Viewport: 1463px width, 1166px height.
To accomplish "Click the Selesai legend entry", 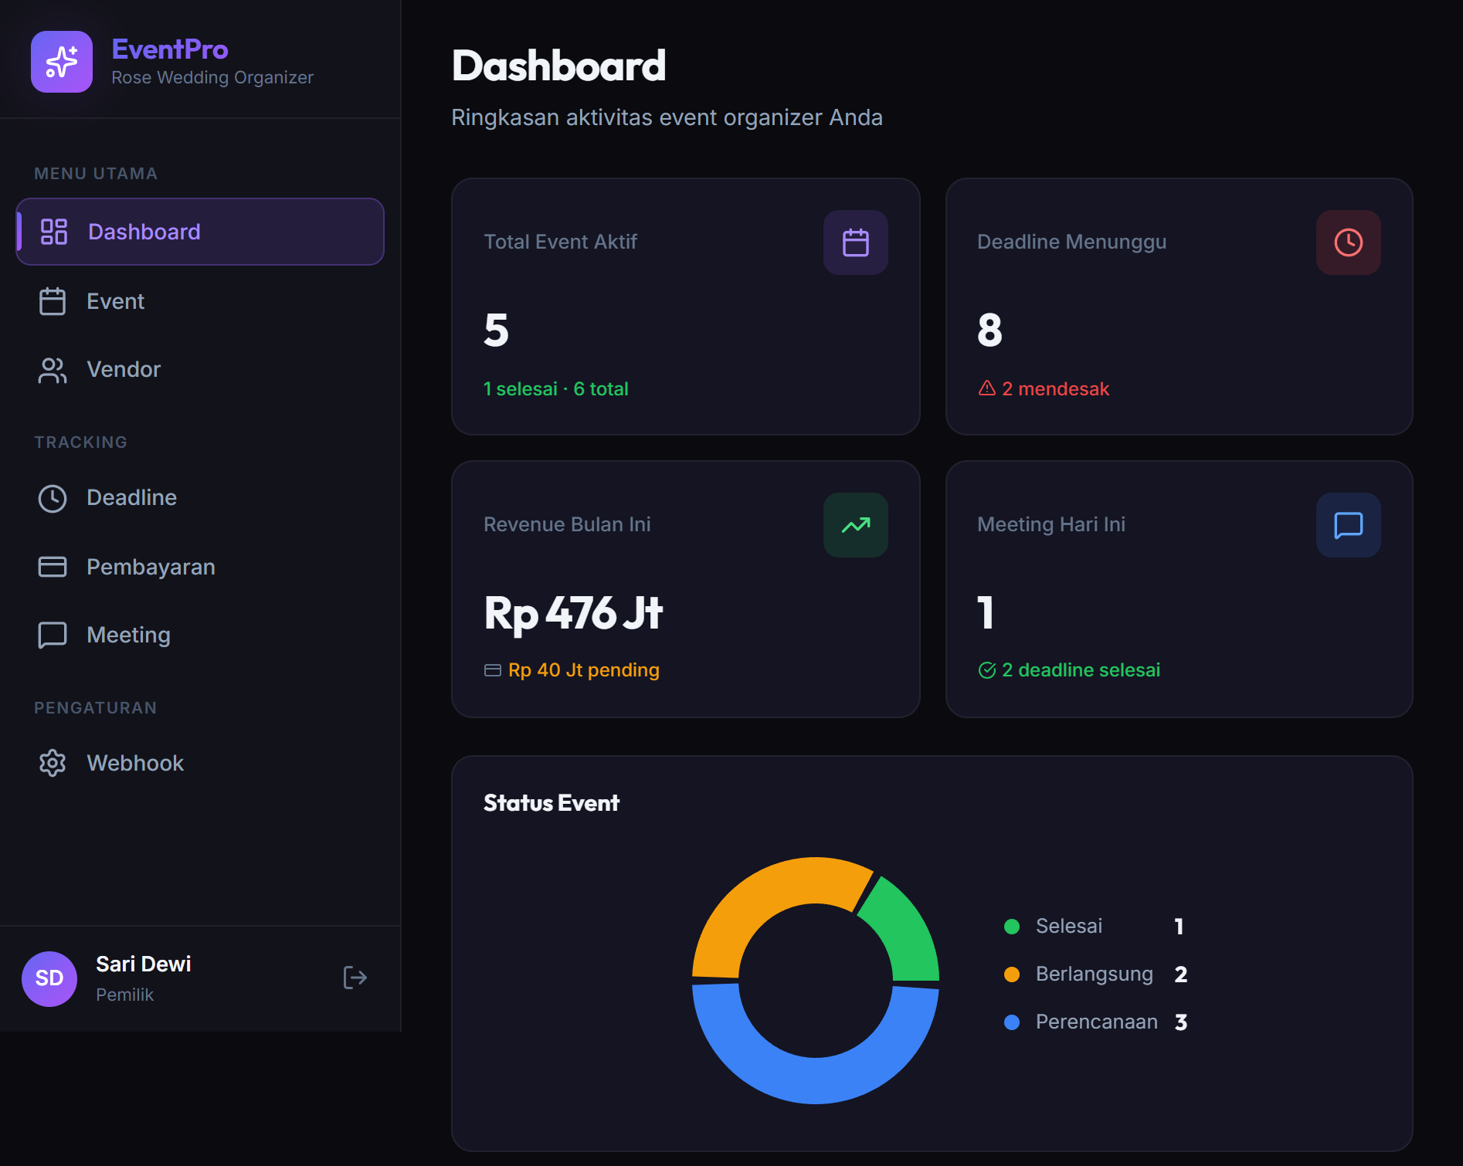I will pos(1068,926).
